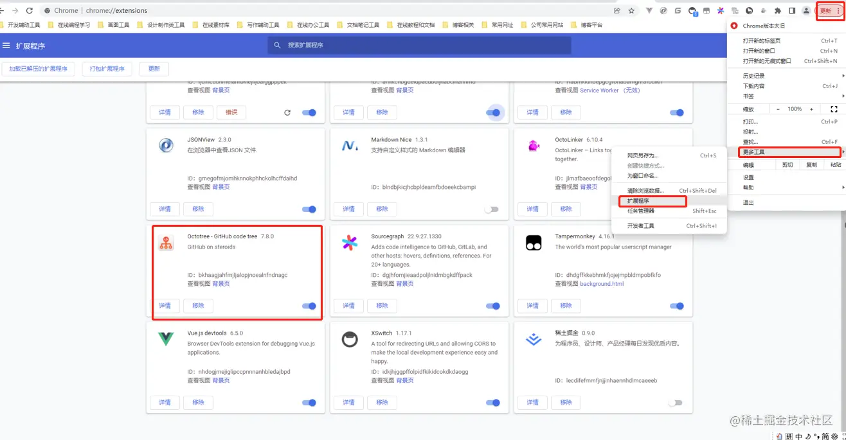846x440 pixels.
Task: Open 开发者工具 from the submenu
Action: point(669,226)
